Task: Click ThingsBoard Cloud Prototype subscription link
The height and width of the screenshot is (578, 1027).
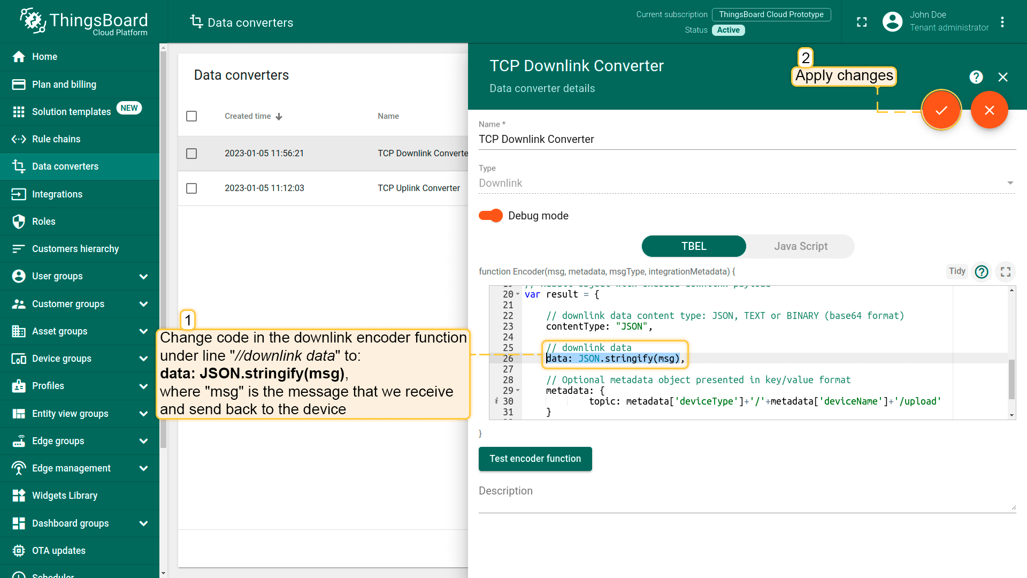Action: [771, 14]
